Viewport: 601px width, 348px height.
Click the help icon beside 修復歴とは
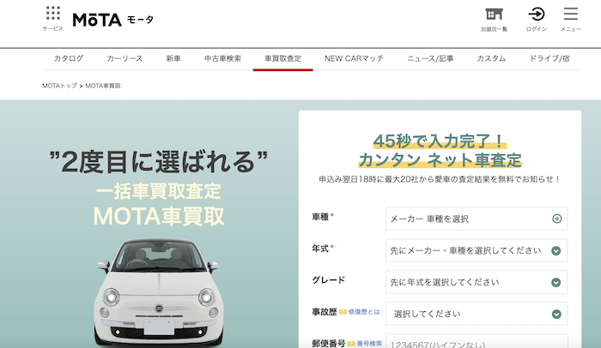tap(343, 312)
